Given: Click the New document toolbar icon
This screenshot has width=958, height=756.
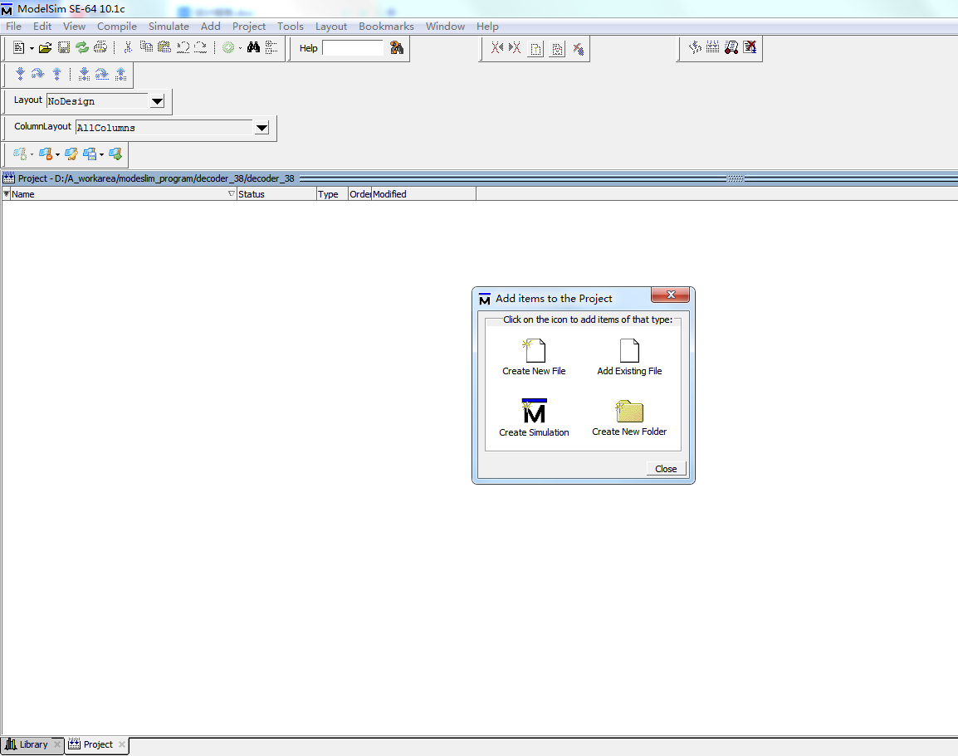Looking at the screenshot, I should pos(18,47).
